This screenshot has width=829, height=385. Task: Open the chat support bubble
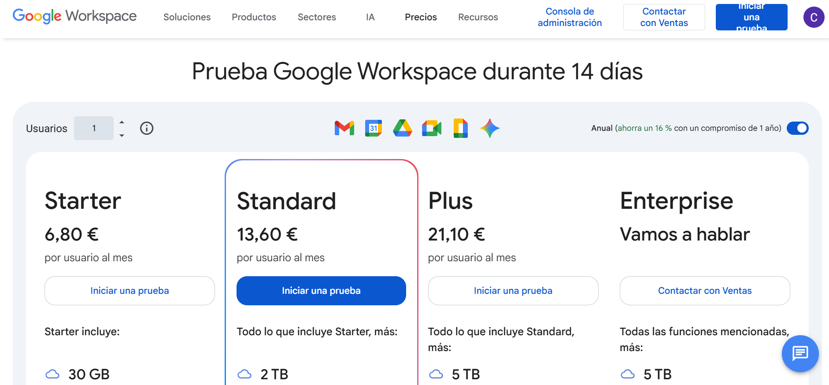(800, 354)
